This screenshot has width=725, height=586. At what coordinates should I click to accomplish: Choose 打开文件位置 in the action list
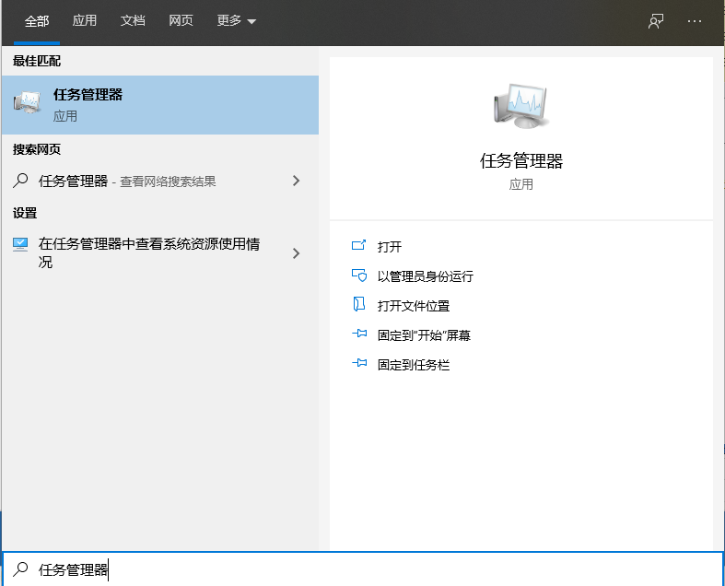(414, 306)
